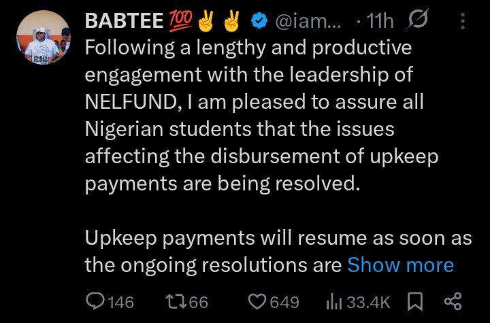Image resolution: width=490 pixels, height=323 pixels.
Task: Open BABTEE's profile picture avatar
Action: [44, 37]
